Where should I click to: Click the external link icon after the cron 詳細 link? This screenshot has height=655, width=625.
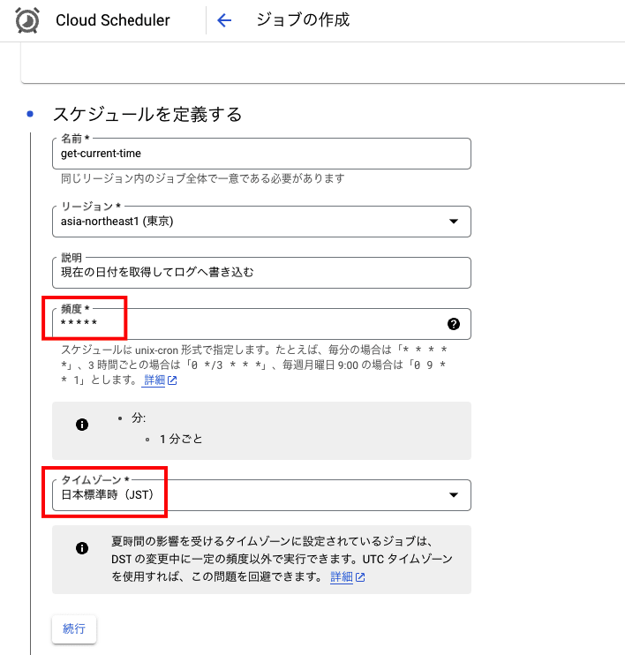coord(172,380)
